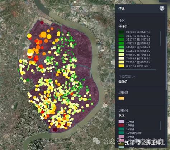The width and height of the screenshot is (170, 150).
Task: Click the 地铁站 orange legend swatch
Action: pos(121,98)
